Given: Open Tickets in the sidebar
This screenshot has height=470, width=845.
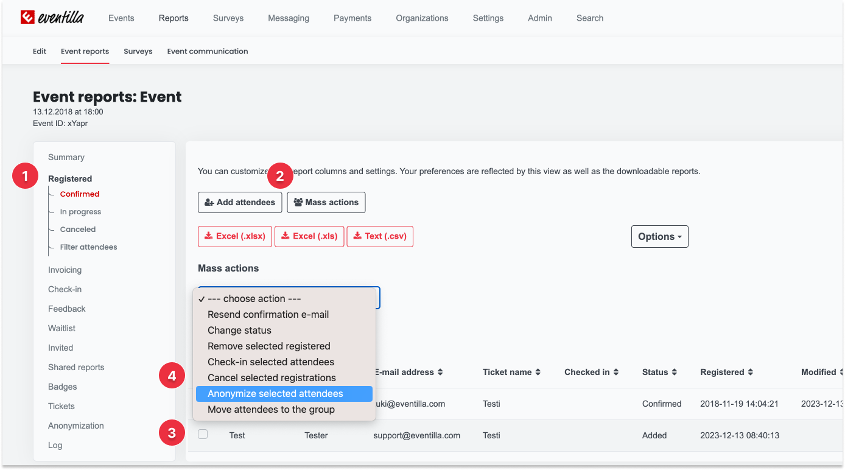Looking at the screenshot, I should [61, 406].
